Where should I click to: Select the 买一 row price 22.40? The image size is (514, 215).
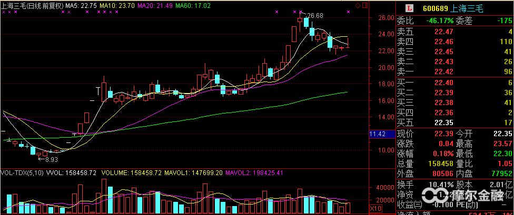444,83
